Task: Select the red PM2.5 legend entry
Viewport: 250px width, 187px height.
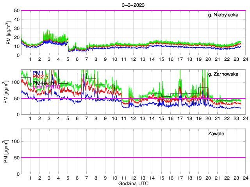Action: (40, 78)
